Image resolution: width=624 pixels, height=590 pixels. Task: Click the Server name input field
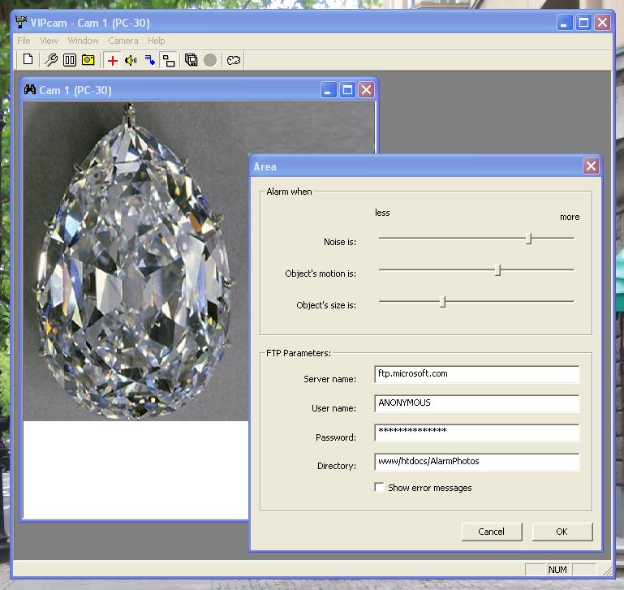tap(477, 374)
